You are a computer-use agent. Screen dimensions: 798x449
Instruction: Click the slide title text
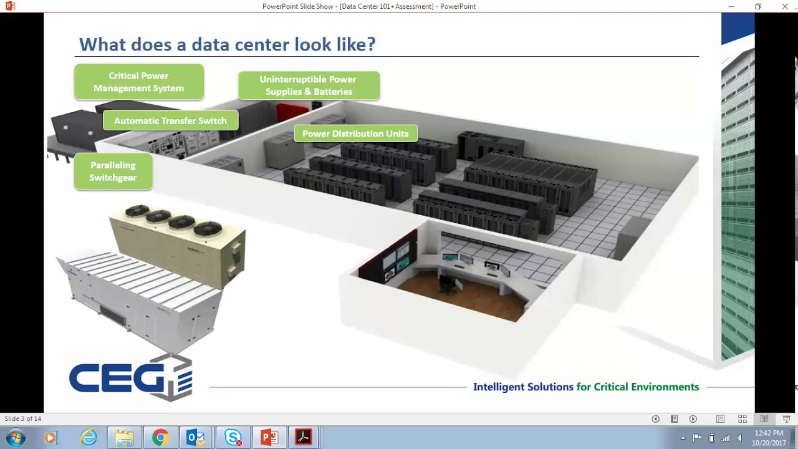(x=227, y=44)
